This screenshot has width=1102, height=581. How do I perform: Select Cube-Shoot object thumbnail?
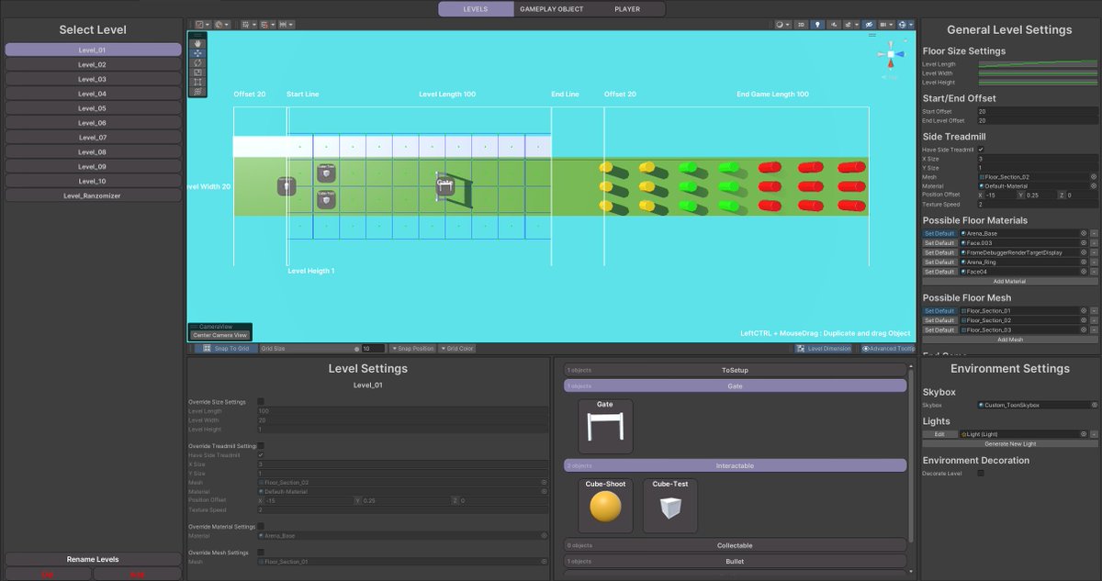click(x=605, y=505)
